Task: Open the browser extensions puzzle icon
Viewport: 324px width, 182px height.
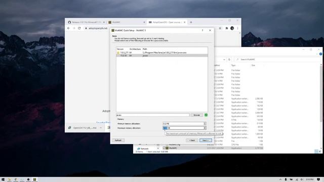Action: pyautogui.click(x=226, y=28)
